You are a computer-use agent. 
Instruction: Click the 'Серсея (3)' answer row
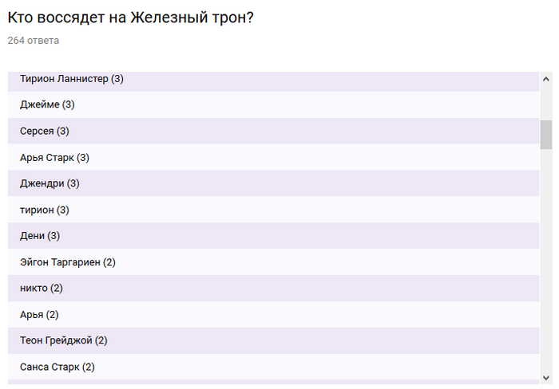pyautogui.click(x=45, y=131)
